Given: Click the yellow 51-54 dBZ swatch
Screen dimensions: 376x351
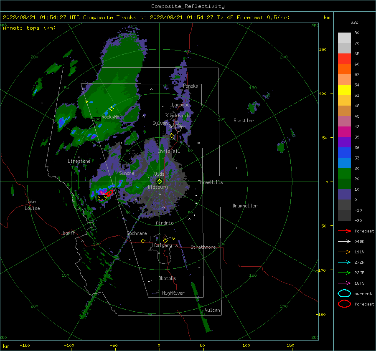Looking at the screenshot, I should coord(344,90).
